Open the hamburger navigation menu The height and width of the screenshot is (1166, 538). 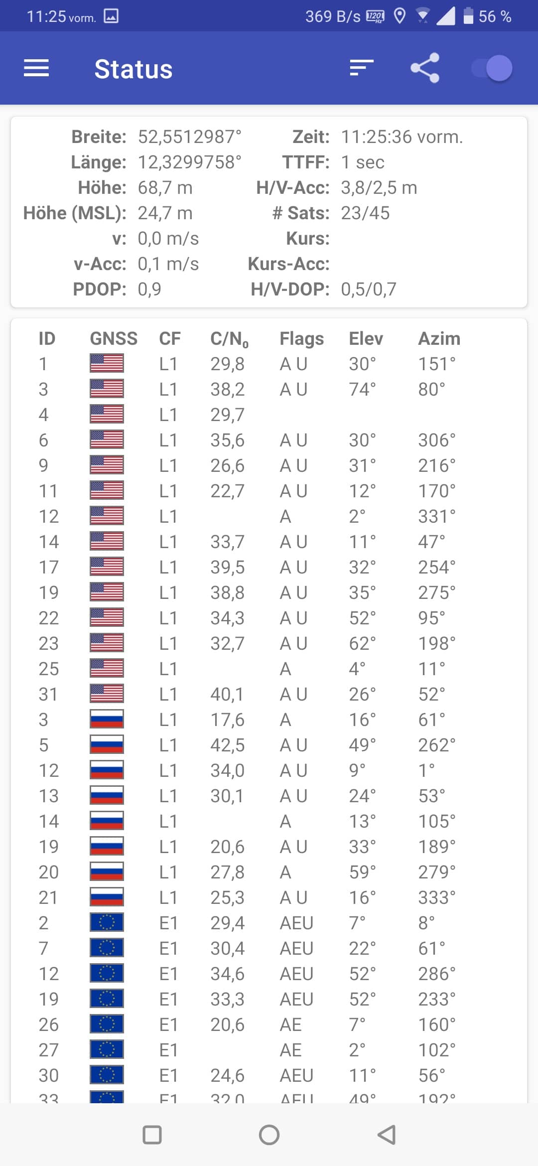pyautogui.click(x=36, y=68)
